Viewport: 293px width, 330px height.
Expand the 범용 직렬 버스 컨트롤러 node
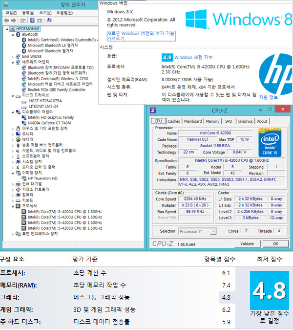[13, 145]
